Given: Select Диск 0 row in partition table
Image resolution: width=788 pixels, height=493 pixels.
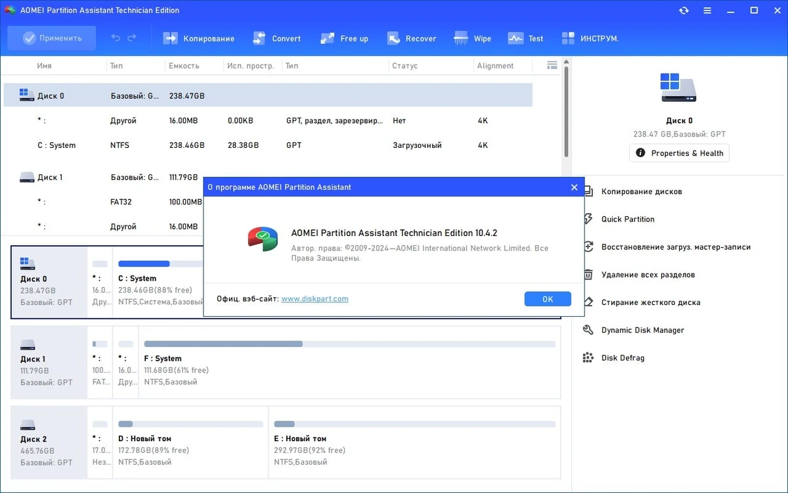Looking at the screenshot, I should tap(268, 95).
